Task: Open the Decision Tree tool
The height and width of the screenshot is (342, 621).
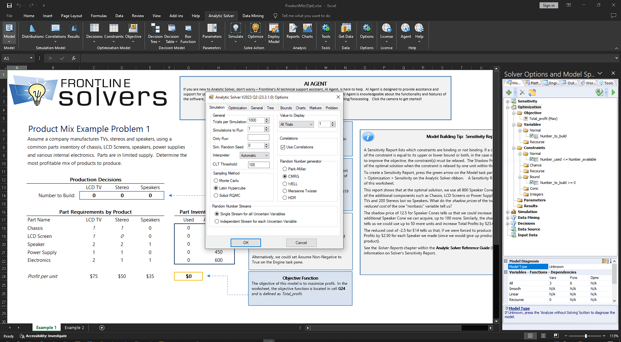Action: coord(155,33)
